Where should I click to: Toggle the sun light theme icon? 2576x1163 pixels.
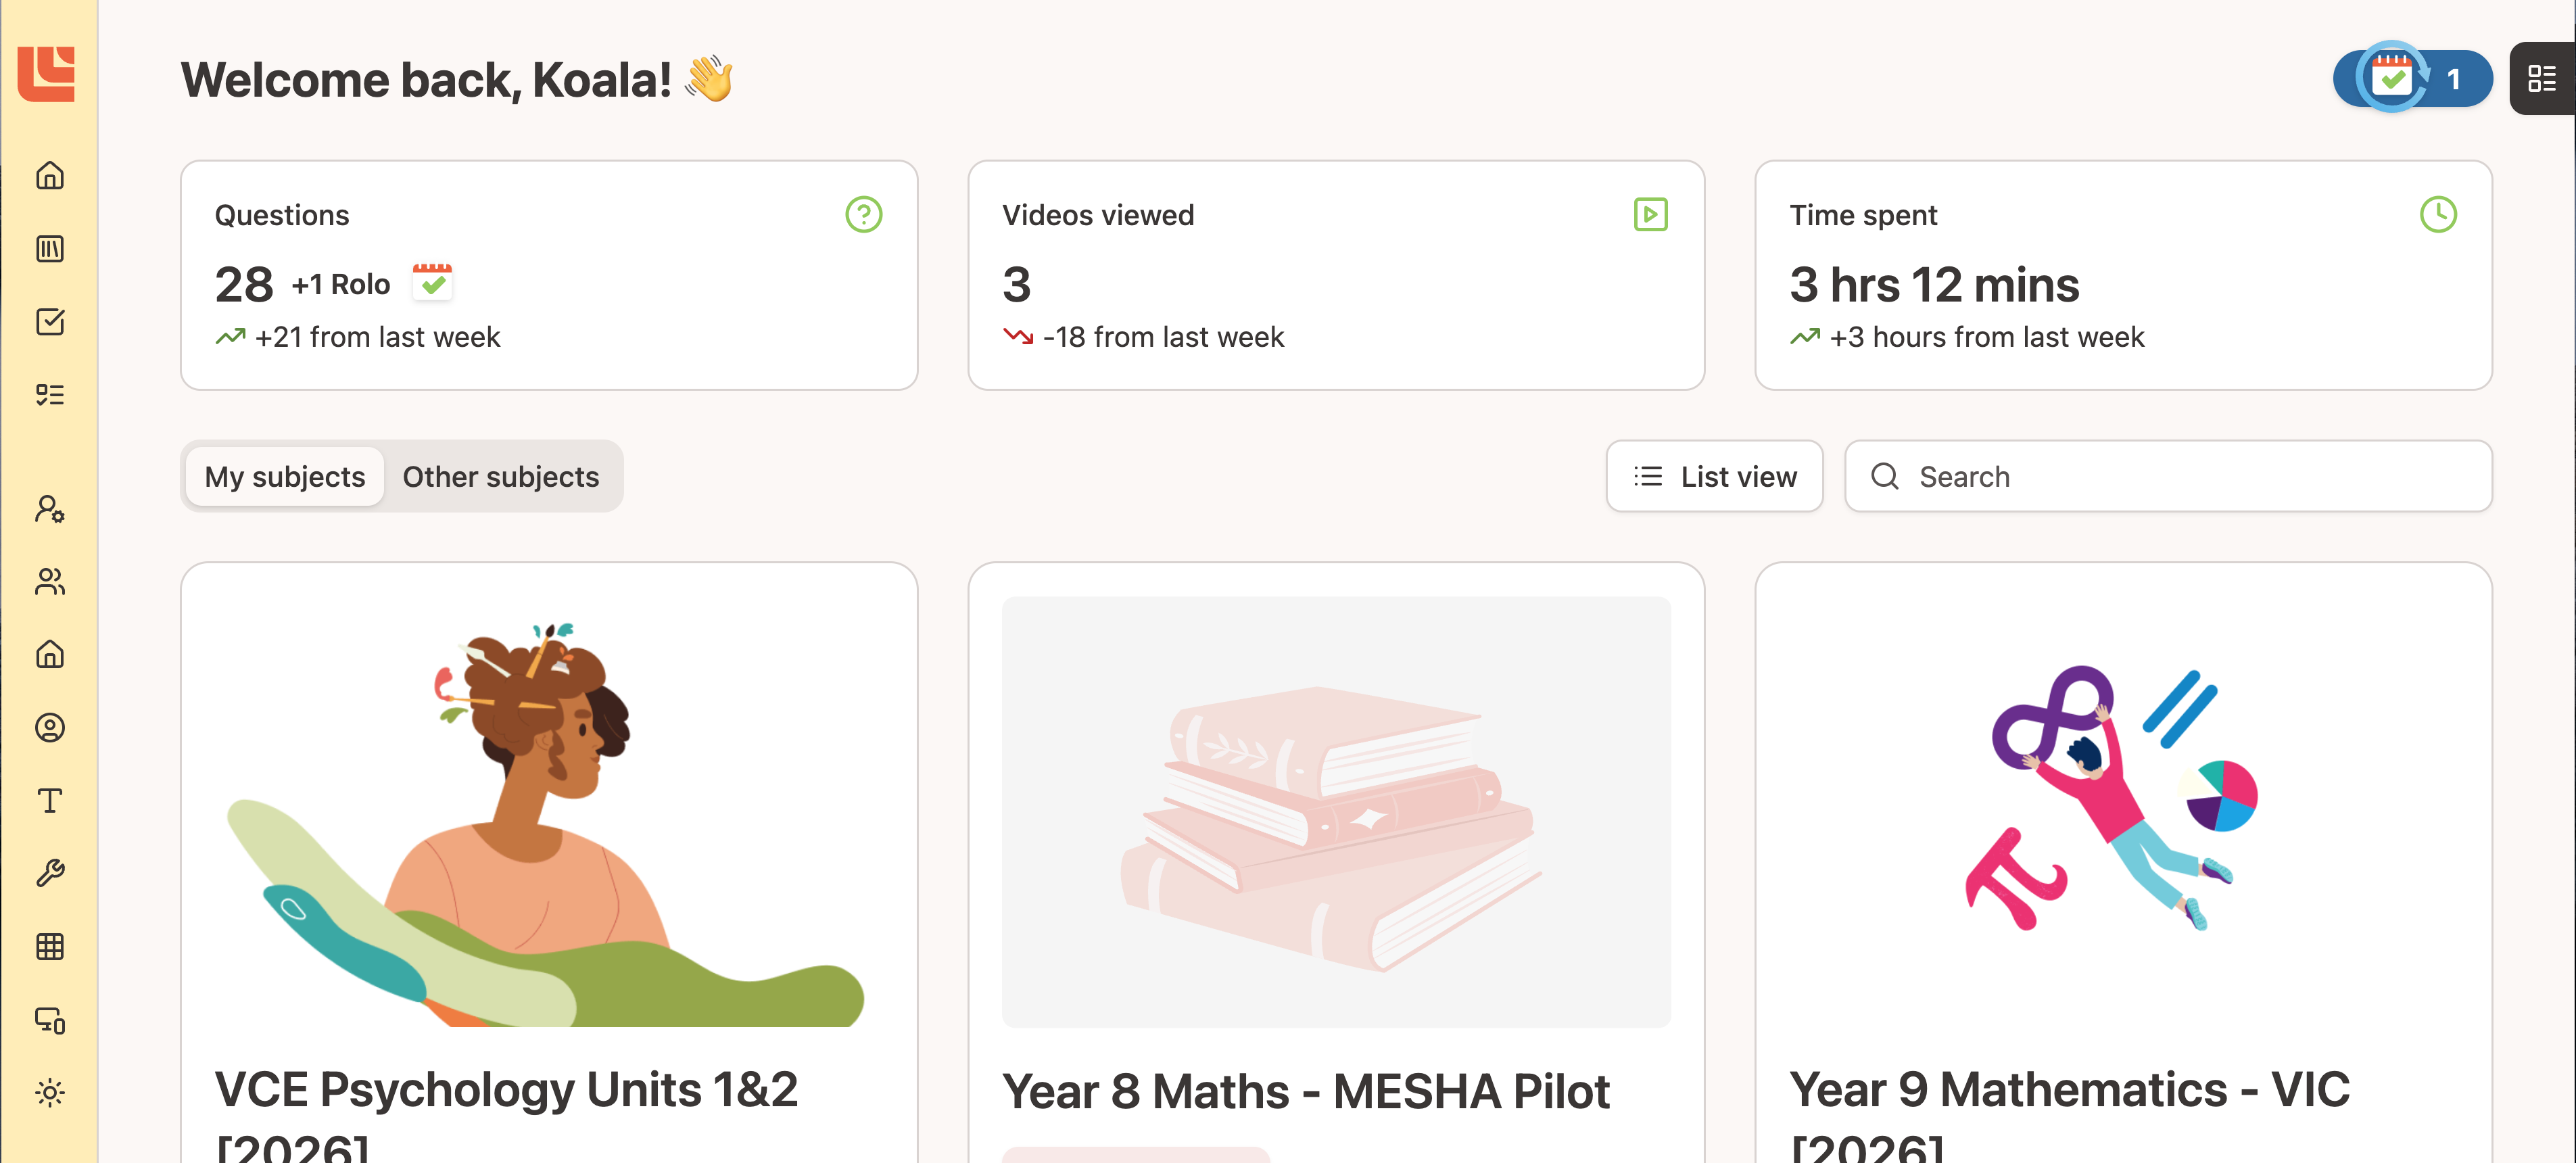point(50,1093)
